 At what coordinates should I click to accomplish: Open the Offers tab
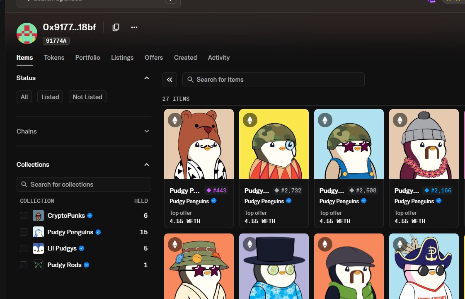coord(154,58)
